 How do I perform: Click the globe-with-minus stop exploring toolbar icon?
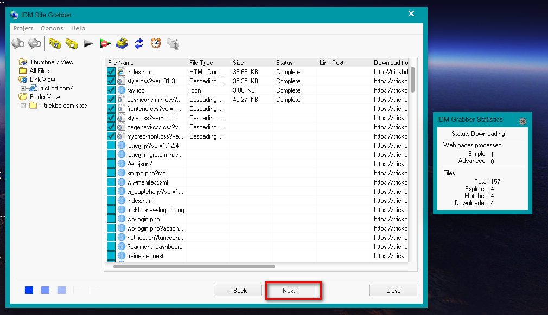click(35, 43)
